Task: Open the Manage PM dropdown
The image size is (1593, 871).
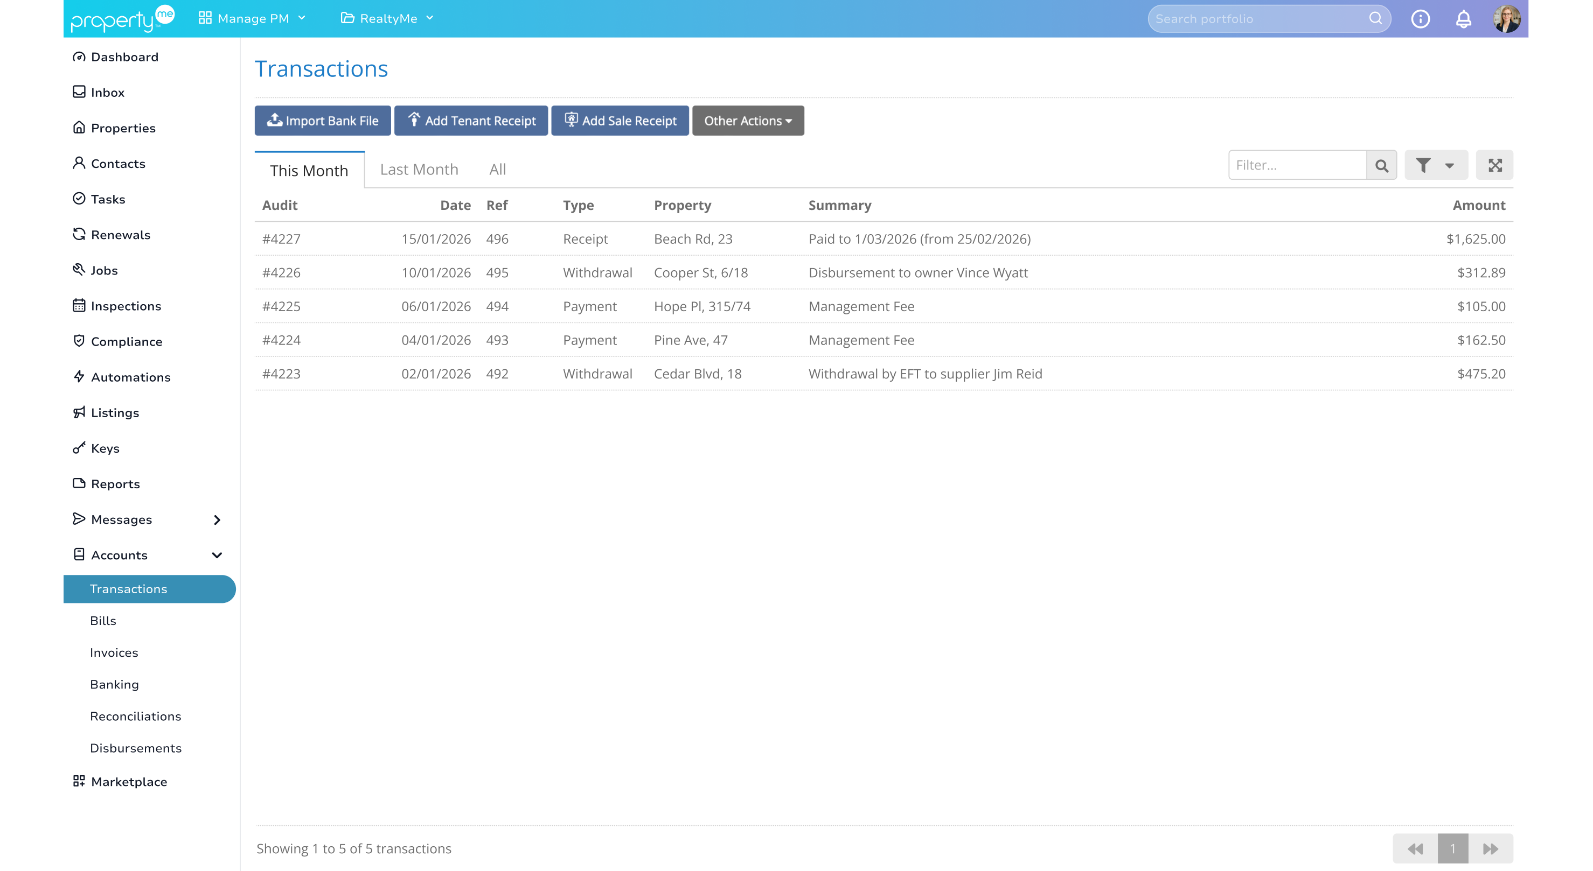Action: click(252, 18)
